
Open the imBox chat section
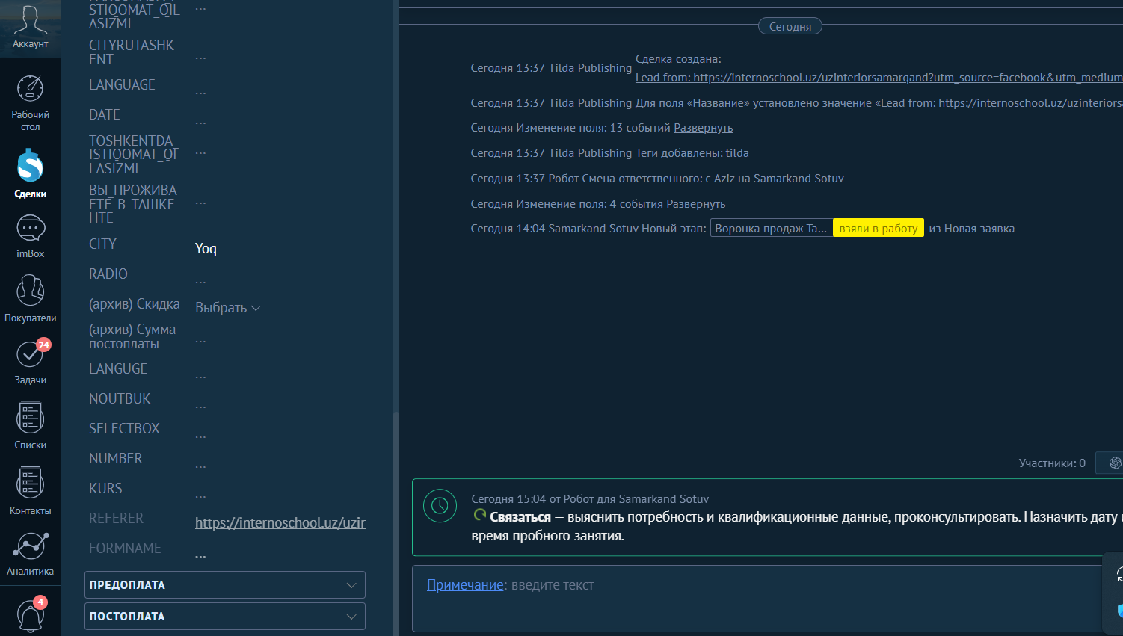[x=30, y=237]
